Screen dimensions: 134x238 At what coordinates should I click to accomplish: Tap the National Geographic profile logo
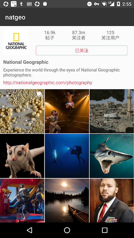[x=16, y=42]
